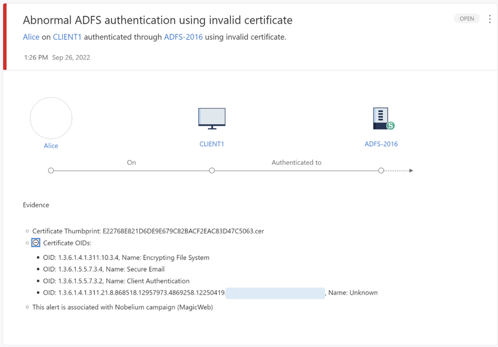Click the Alice label under avatar
This screenshot has height=347, width=498.
[51, 146]
